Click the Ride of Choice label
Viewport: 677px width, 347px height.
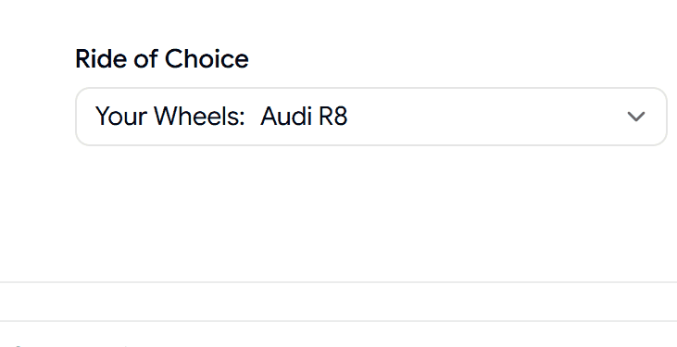pyautogui.click(x=162, y=58)
